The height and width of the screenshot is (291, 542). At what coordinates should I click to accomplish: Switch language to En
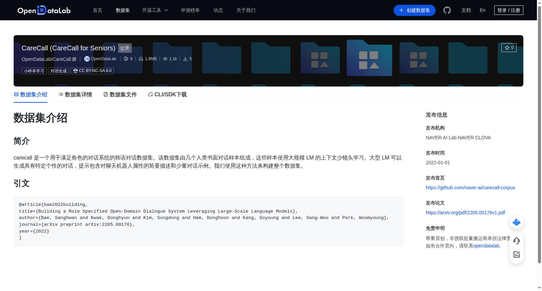point(482,10)
